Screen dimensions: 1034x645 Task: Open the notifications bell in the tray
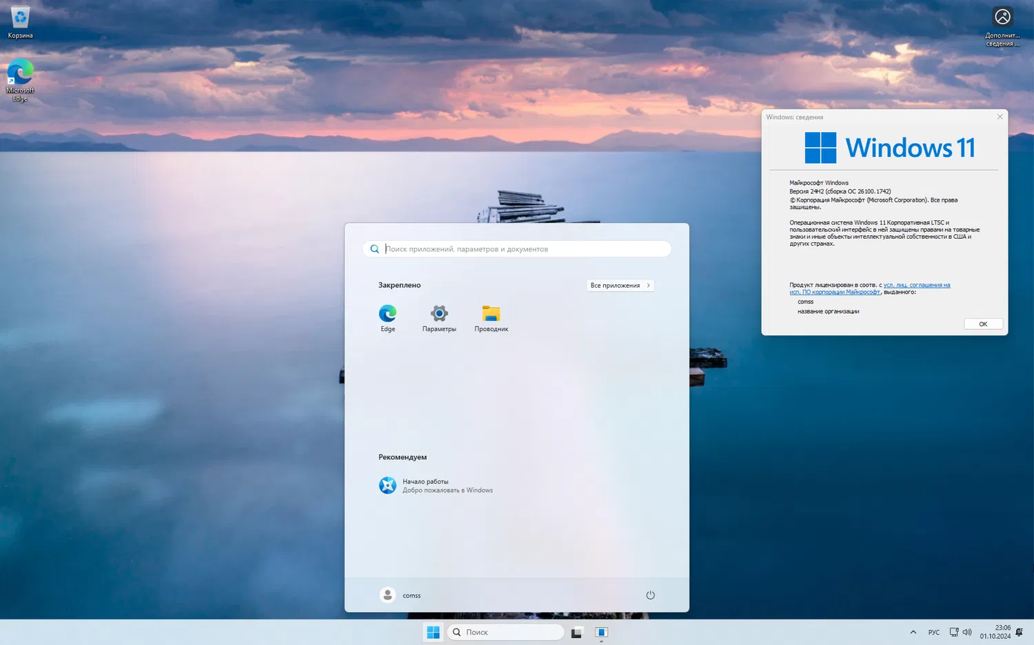coord(1020,632)
